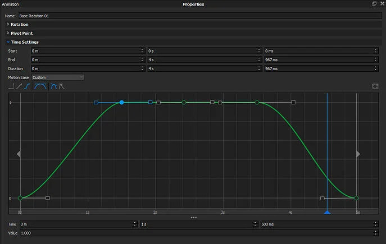The image size is (386, 244).
Task: Click the smooth tangent handle mode icon
Action: [53, 87]
